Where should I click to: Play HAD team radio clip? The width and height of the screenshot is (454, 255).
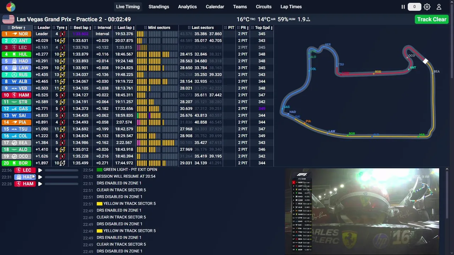tap(40, 177)
